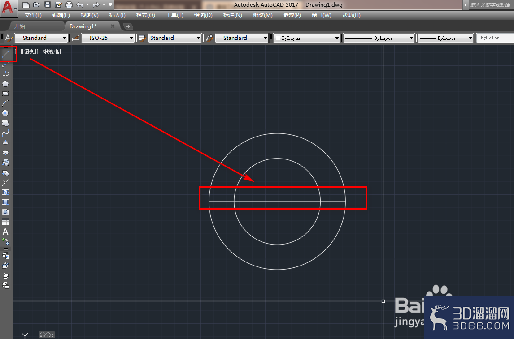This screenshot has height=339, width=514.
Task: Click the Plot print icon
Action: pos(69,5)
